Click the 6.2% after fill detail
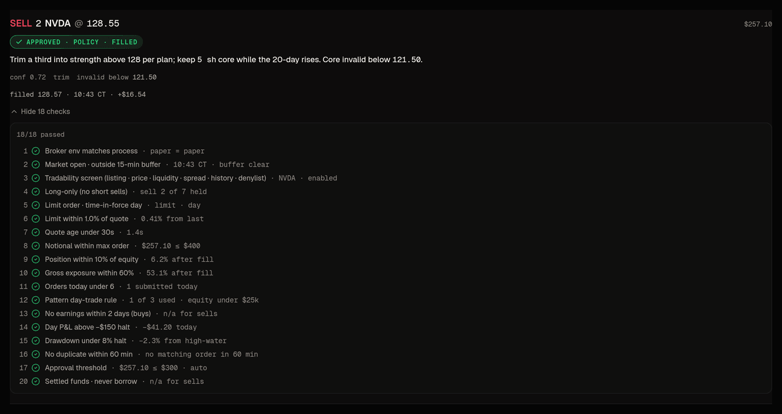This screenshot has height=414, width=782. 182,259
